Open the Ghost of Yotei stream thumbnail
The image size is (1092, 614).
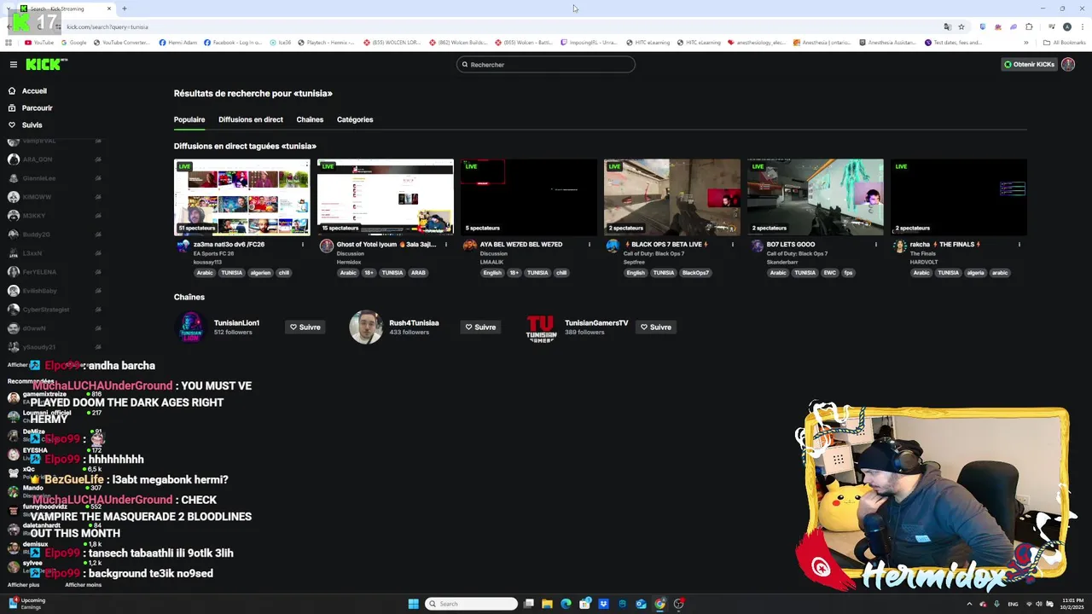386,197
